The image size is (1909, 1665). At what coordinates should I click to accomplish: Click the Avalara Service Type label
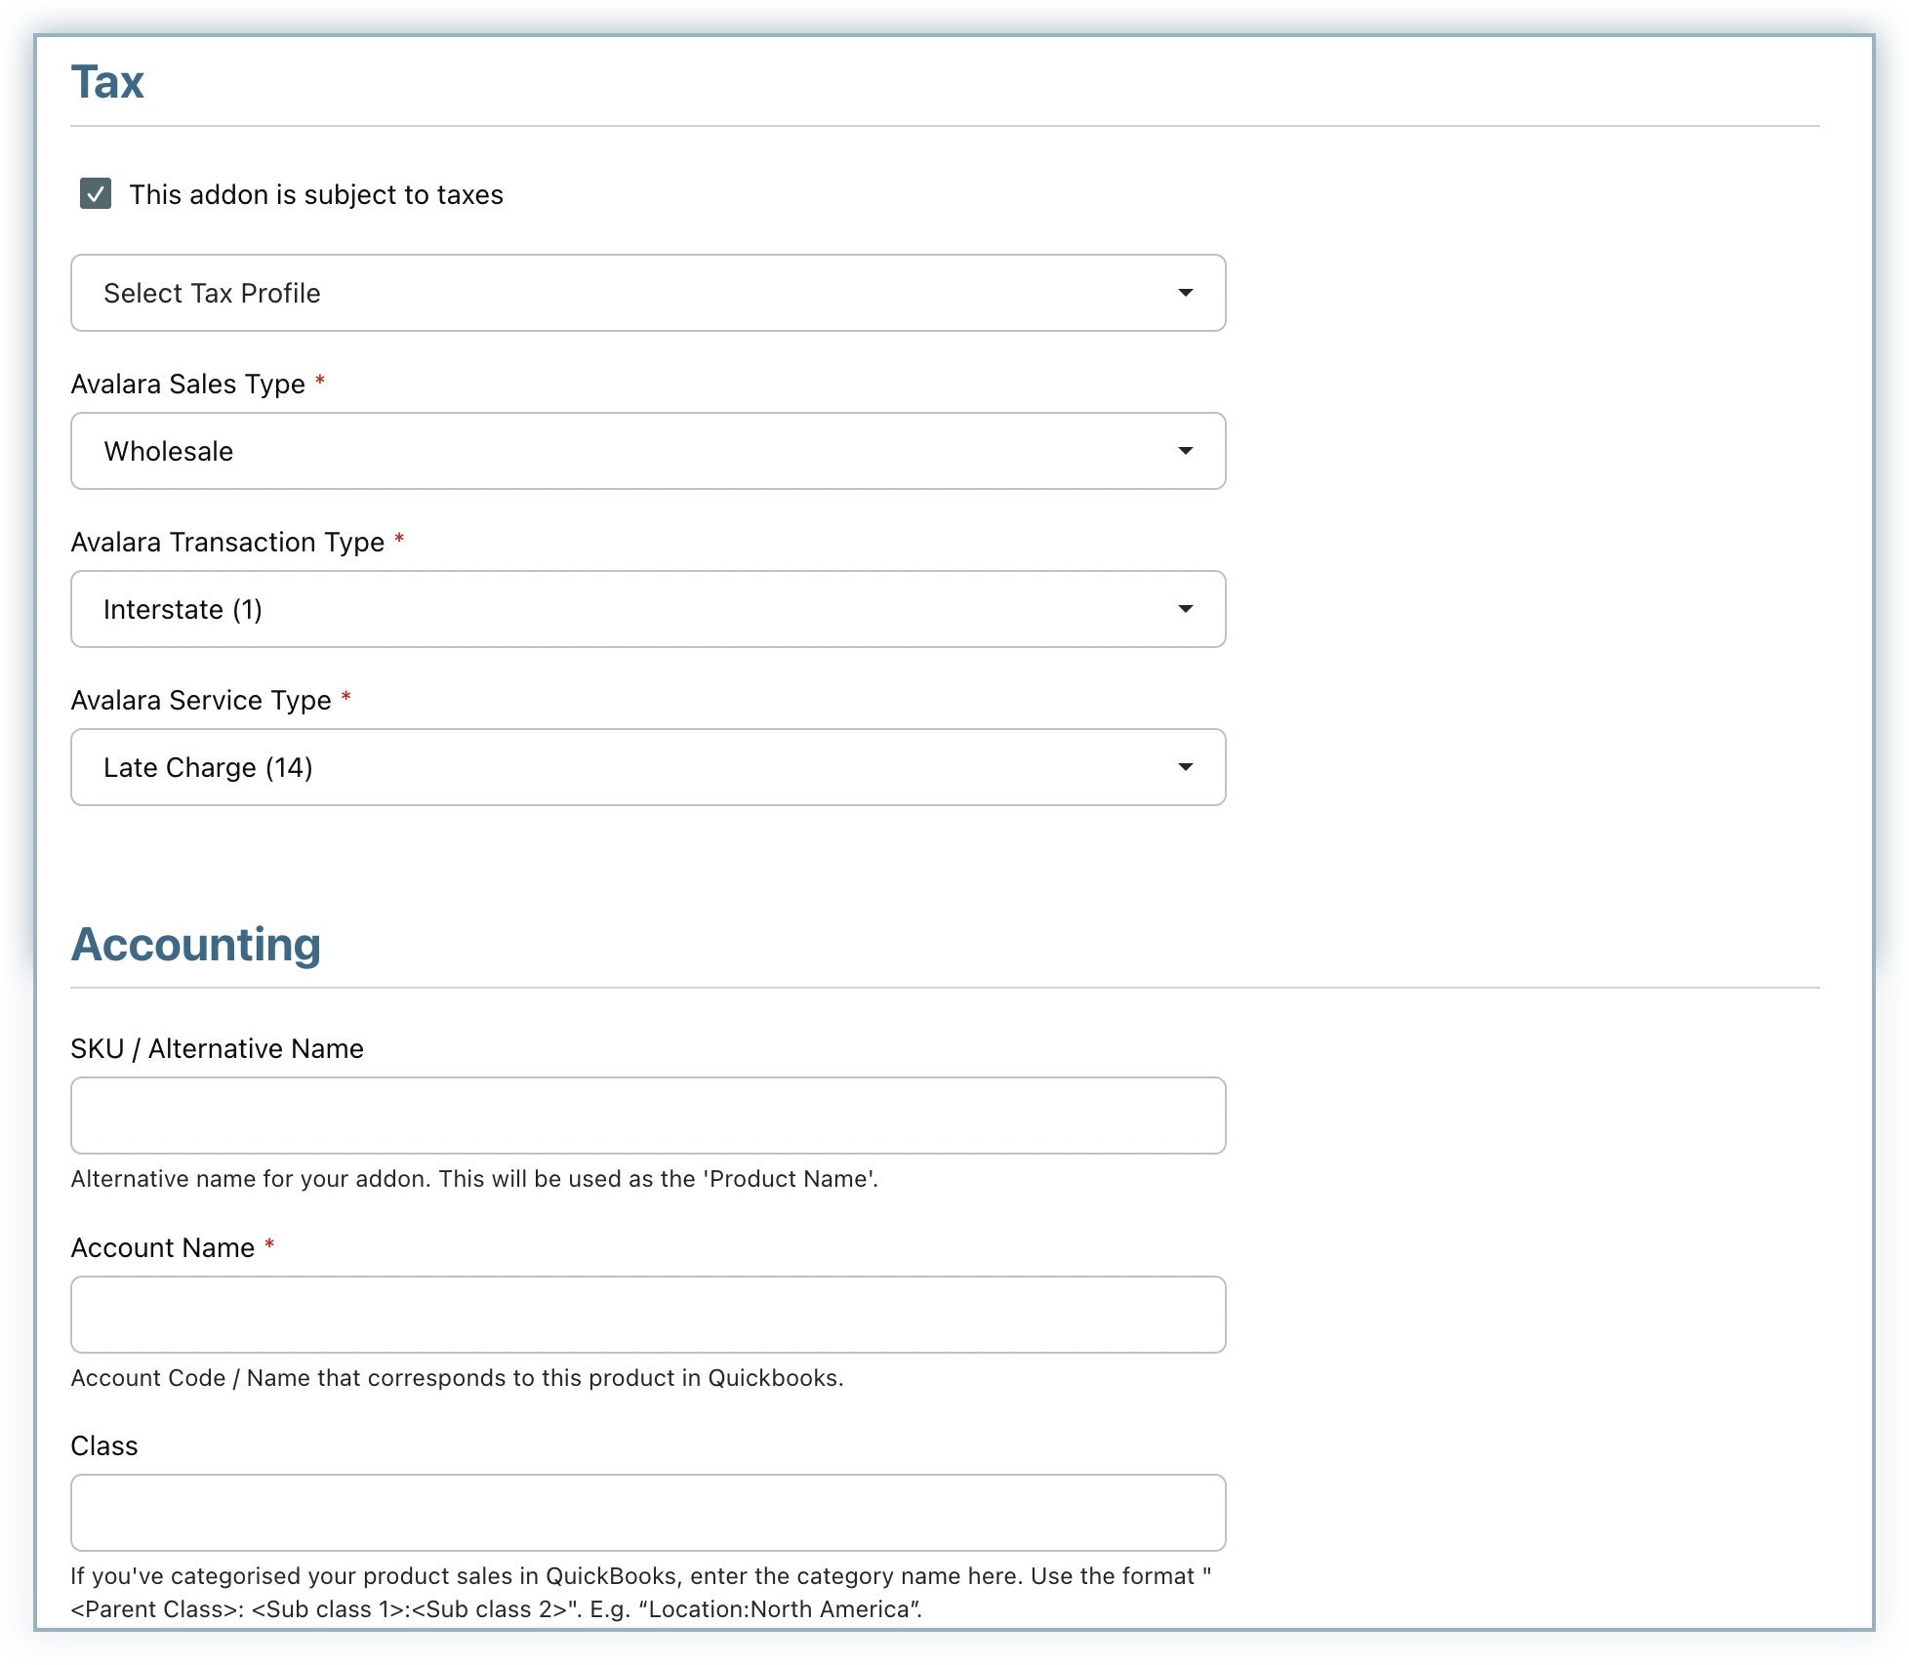(x=201, y=701)
